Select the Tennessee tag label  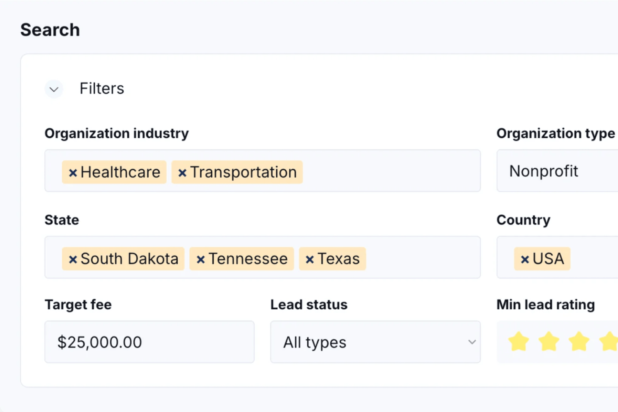(x=248, y=259)
